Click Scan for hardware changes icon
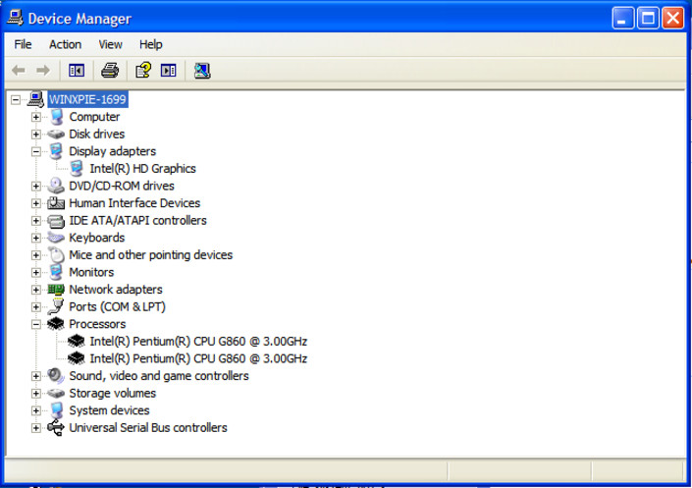The height and width of the screenshot is (488, 692). point(202,70)
